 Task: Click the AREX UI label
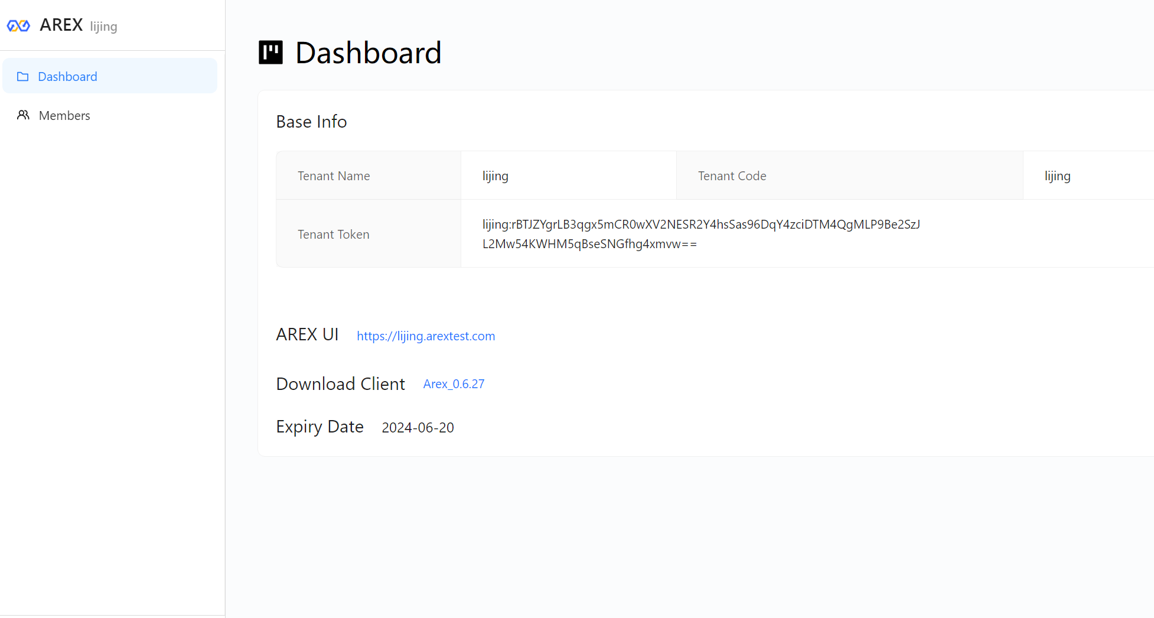(x=307, y=334)
